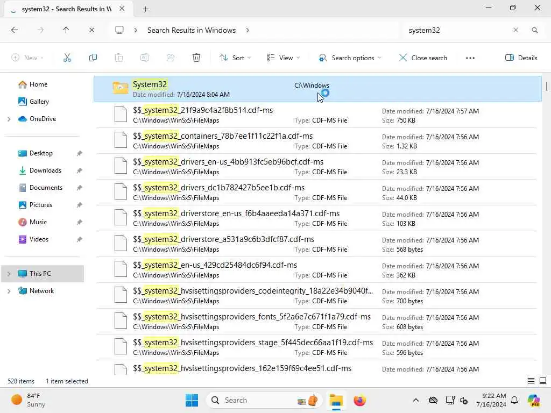The width and height of the screenshot is (551, 413).
Task: Select $$_system32_hvsisettingsproviders_fonts file
Action: (316, 322)
